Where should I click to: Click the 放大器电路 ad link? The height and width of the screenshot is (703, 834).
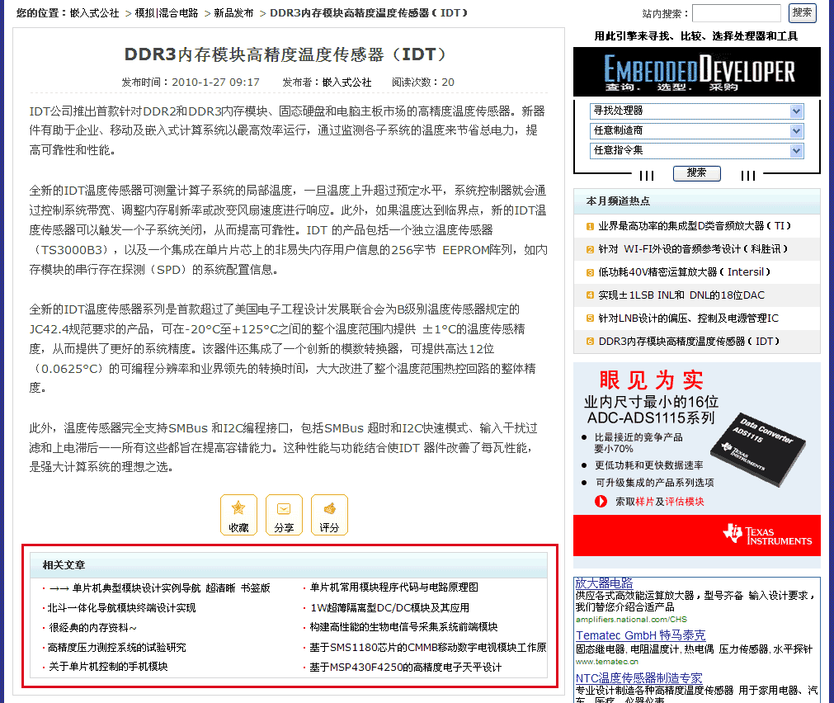click(x=604, y=583)
